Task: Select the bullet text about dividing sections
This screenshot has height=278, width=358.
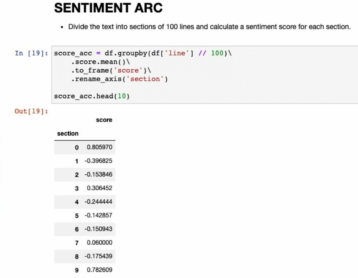Action: point(209,27)
